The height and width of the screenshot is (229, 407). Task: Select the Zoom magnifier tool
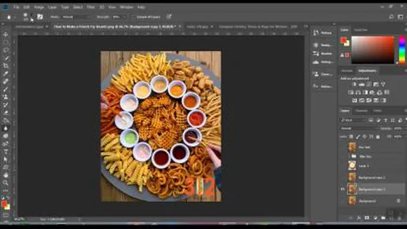point(6,183)
